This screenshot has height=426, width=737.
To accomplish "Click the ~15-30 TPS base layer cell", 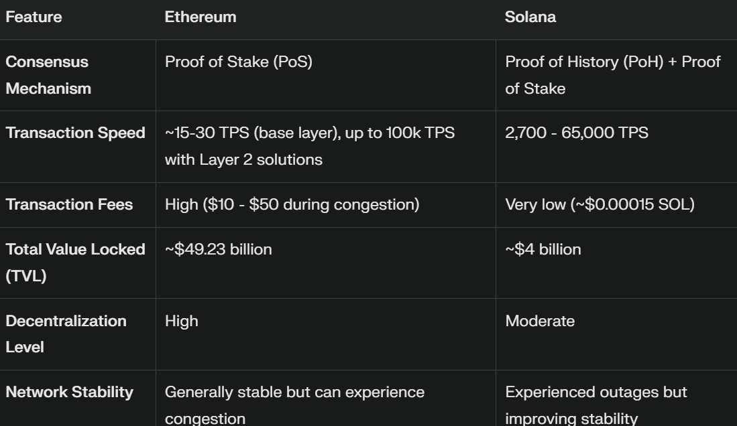I will pos(310,146).
